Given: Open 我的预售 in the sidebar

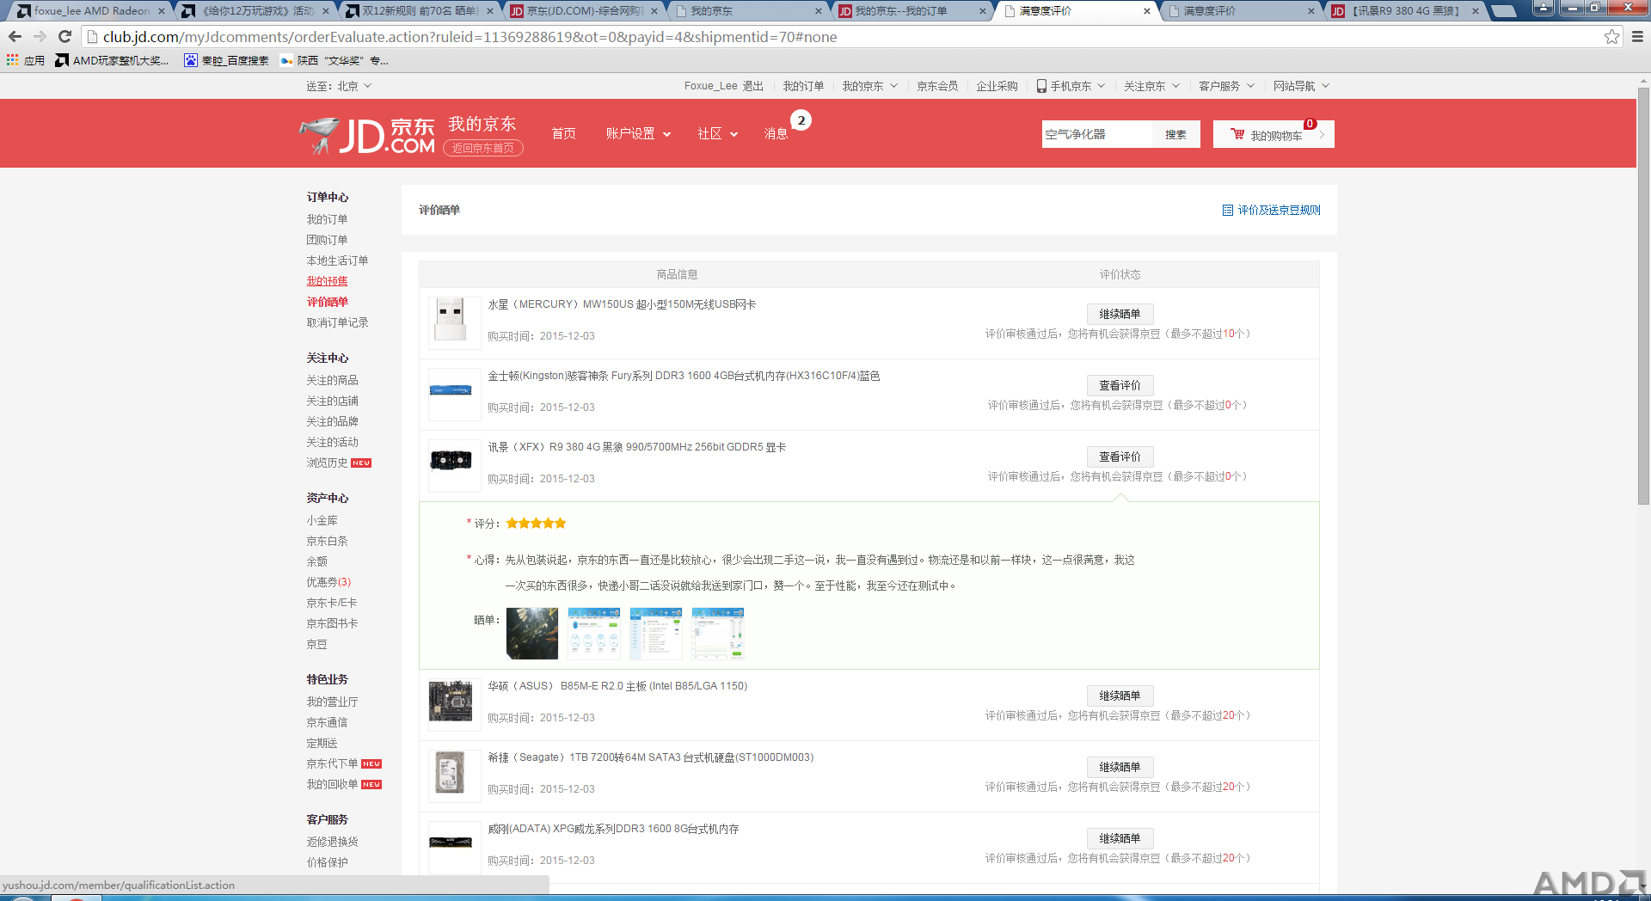Looking at the screenshot, I should coord(327,281).
